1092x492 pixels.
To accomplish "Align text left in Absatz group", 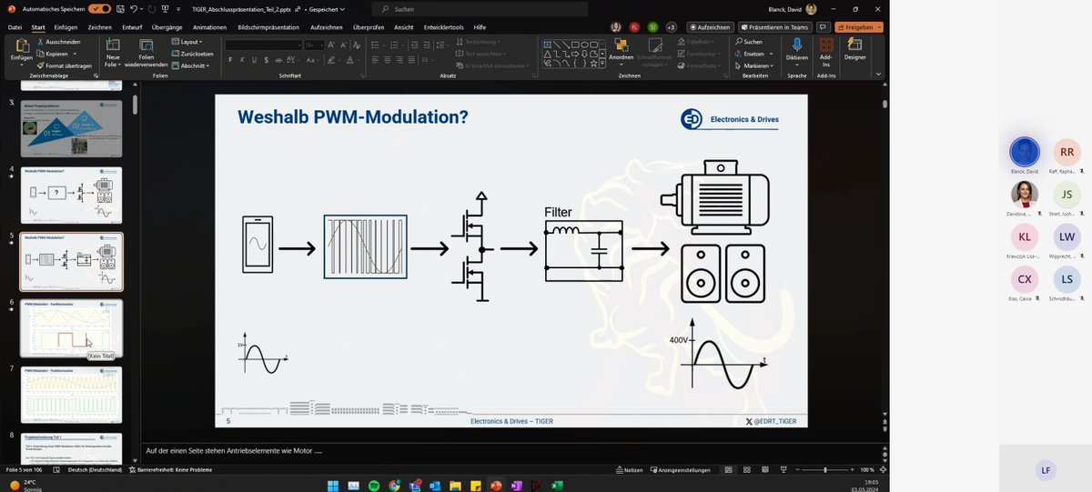I will pyautogui.click(x=374, y=60).
